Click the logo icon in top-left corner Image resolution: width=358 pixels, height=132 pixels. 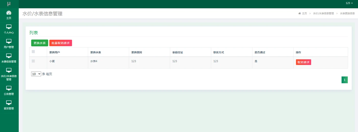[x=9, y=4]
